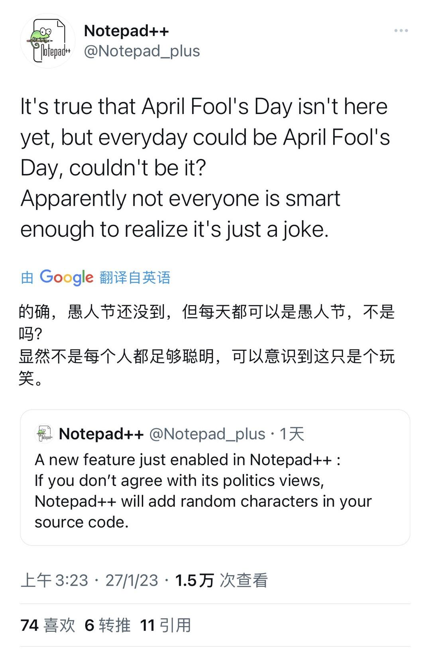430x651 pixels.
Task: Click the 上午 3:23 post time
Action: click(x=54, y=580)
